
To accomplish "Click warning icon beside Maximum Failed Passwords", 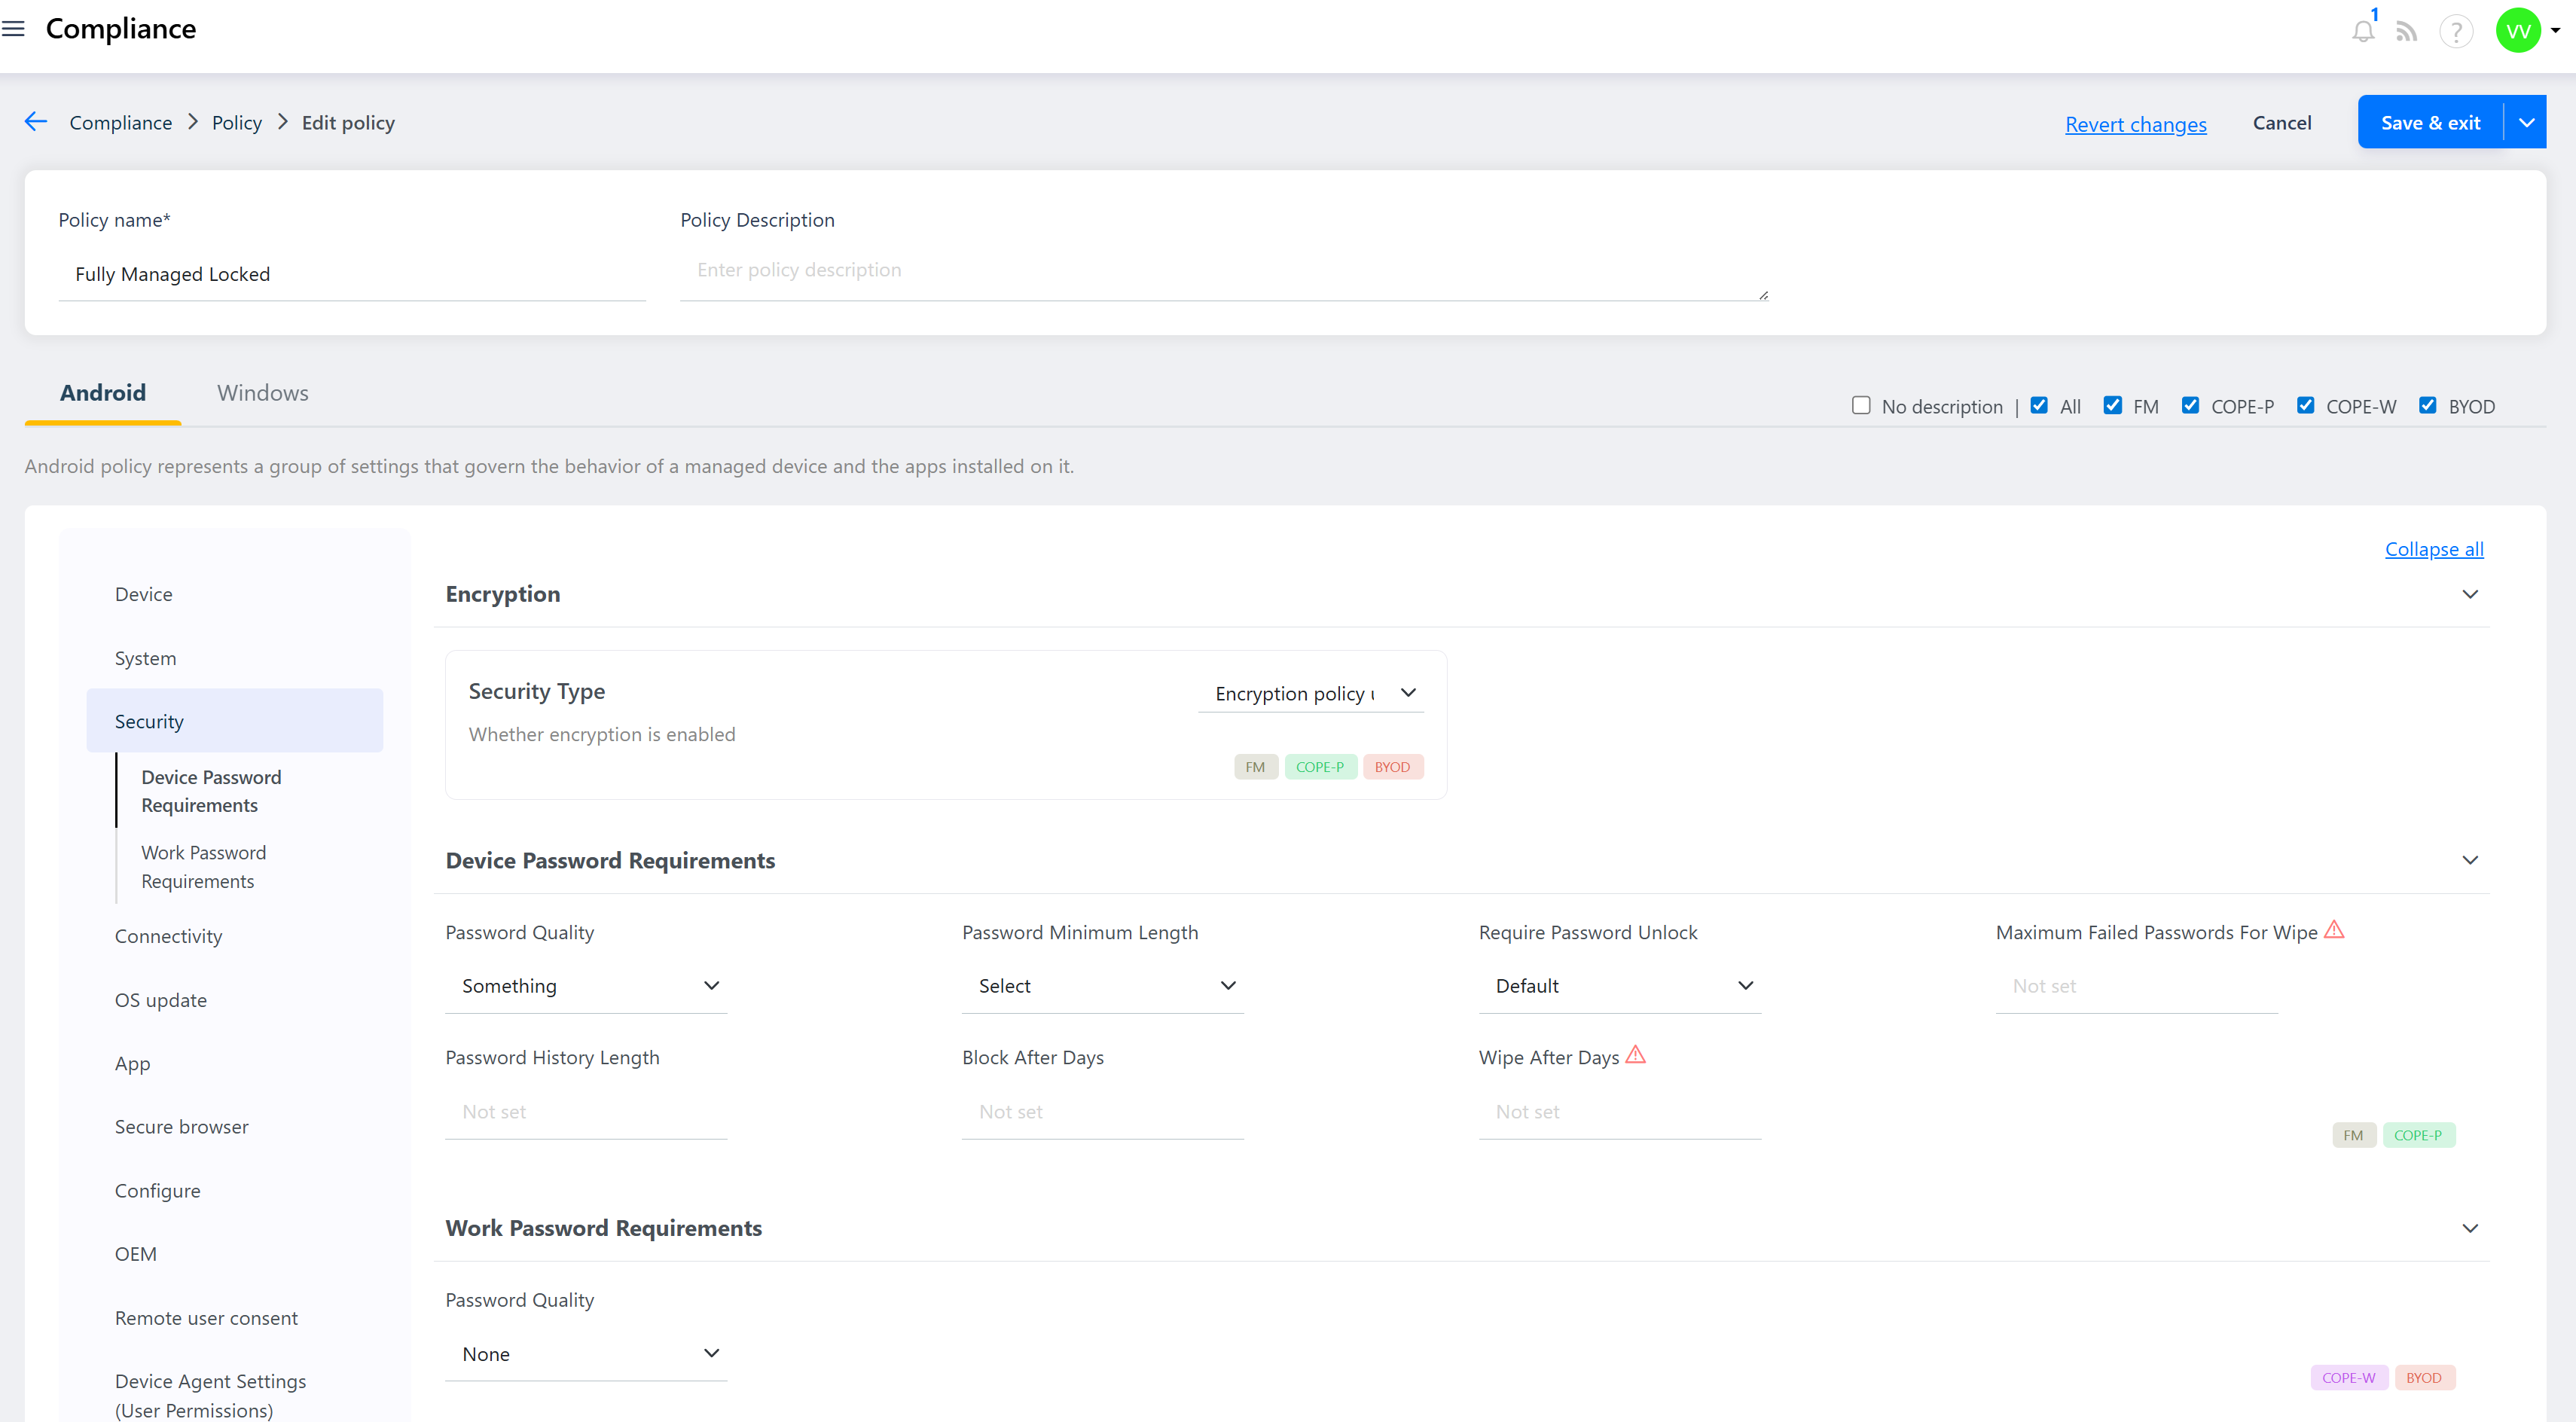I will coord(2334,930).
